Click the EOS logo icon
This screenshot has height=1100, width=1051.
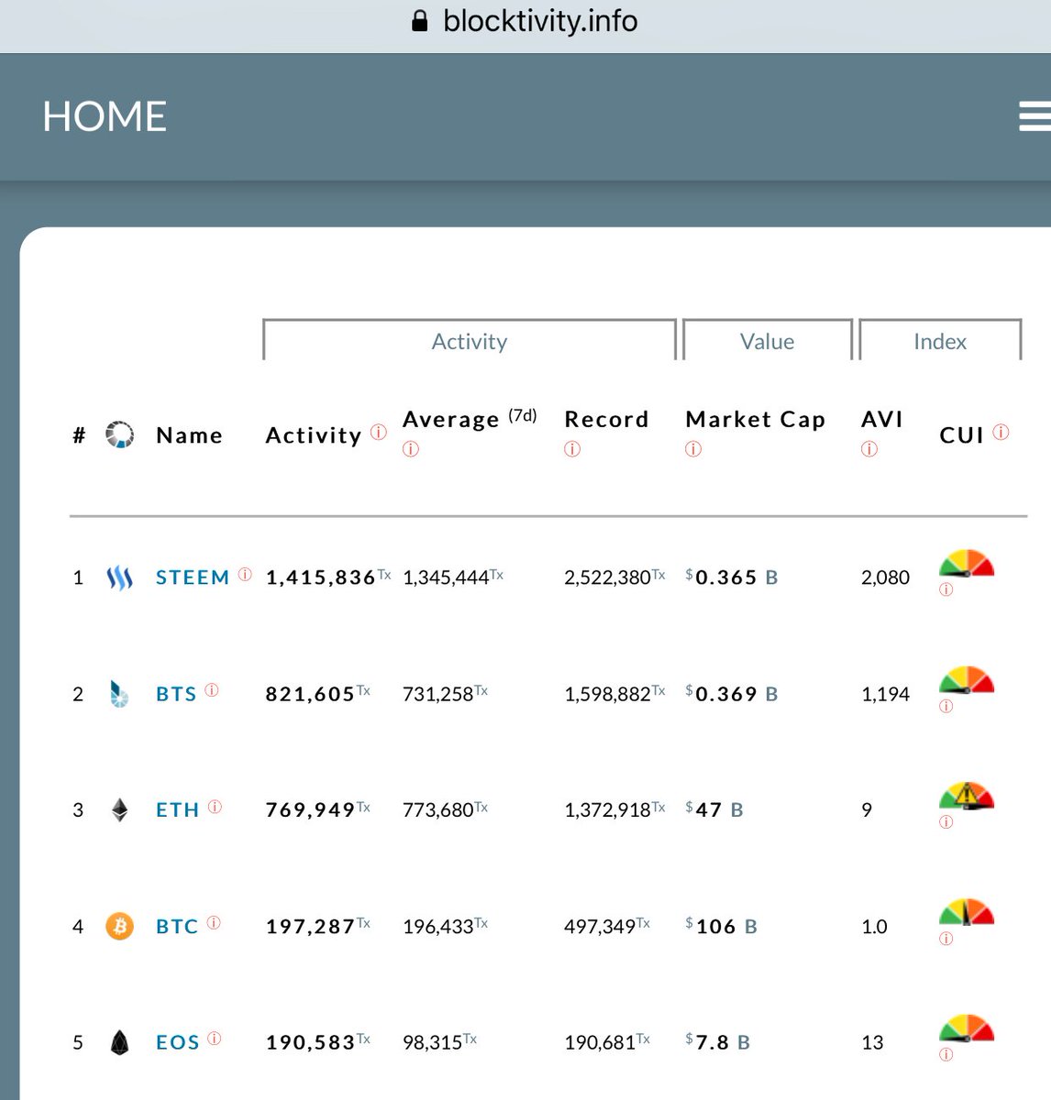point(119,1042)
